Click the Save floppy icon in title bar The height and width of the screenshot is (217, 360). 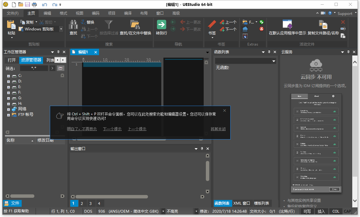coord(28,4)
